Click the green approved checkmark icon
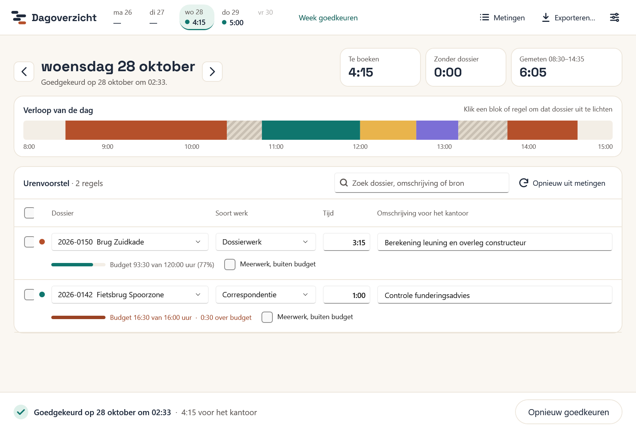Viewport: 636px width, 431px height. click(21, 412)
